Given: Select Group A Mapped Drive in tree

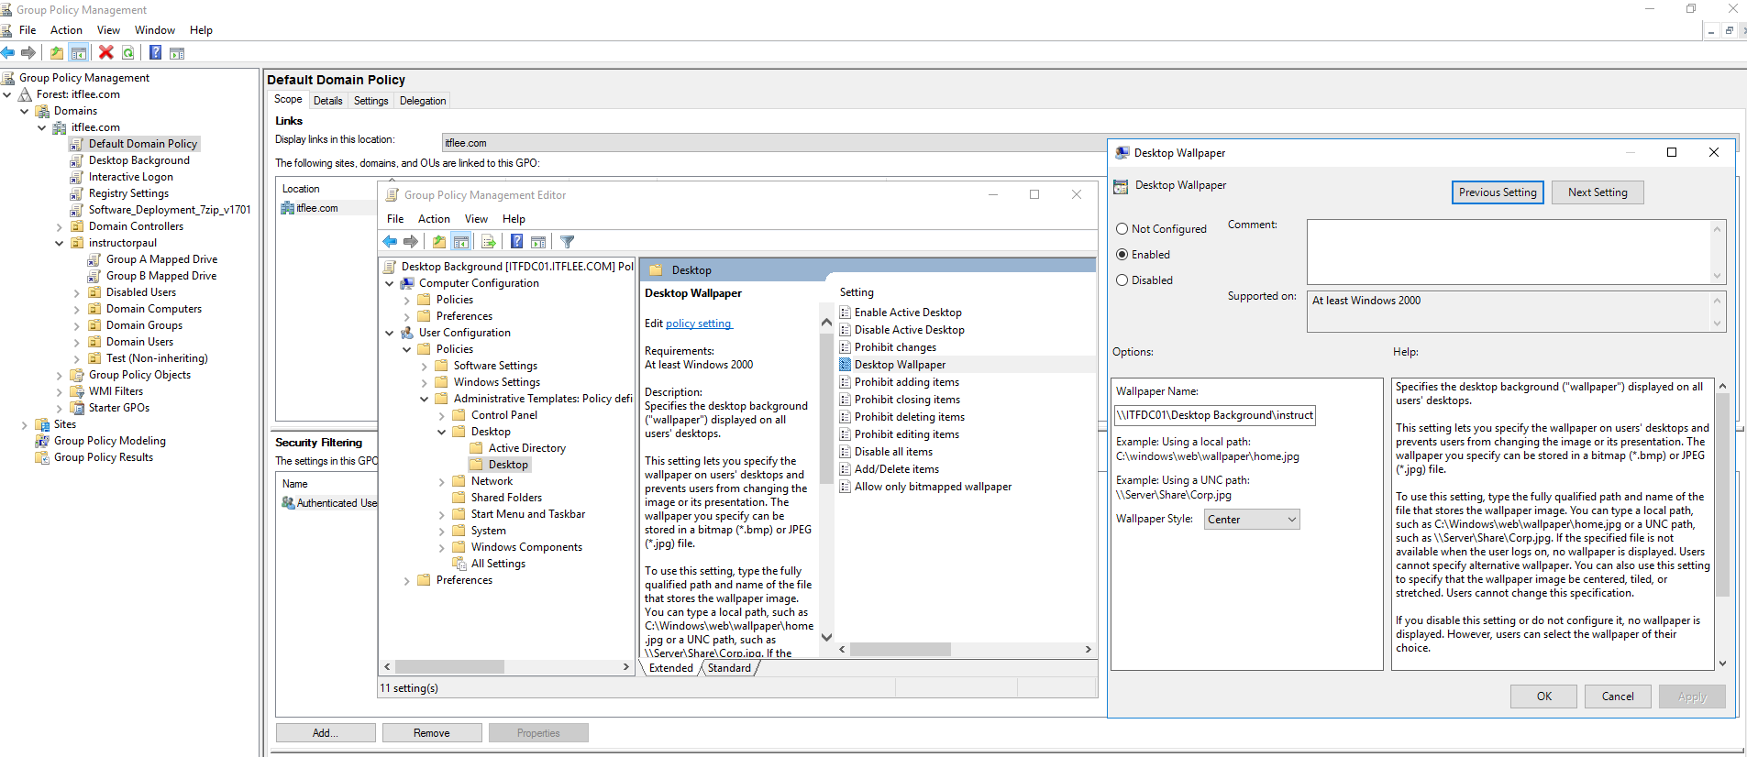Looking at the screenshot, I should coord(161,259).
